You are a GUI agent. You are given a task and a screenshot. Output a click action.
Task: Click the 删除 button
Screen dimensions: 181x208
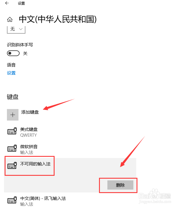(x=120, y=185)
